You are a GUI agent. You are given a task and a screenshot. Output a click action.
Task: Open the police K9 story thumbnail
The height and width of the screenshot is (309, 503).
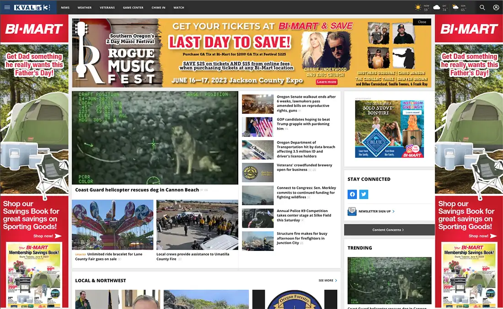pos(257,218)
